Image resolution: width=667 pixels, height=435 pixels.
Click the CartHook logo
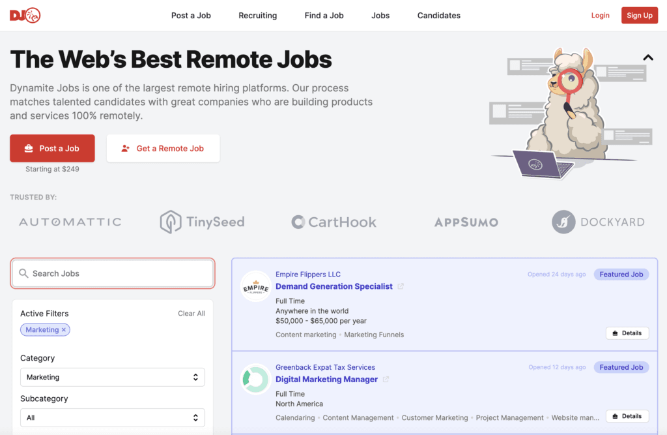pos(334,222)
